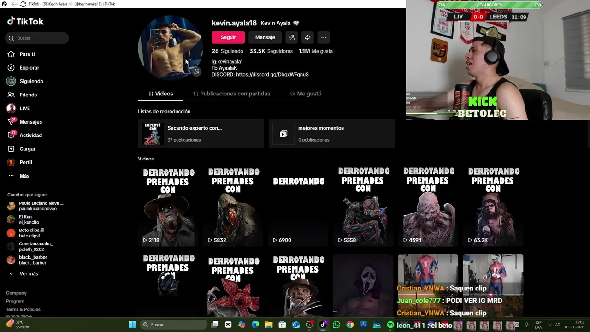This screenshot has height=332, width=590.
Task: Switch to Publicaciones compartidas tab
Action: [x=231, y=94]
